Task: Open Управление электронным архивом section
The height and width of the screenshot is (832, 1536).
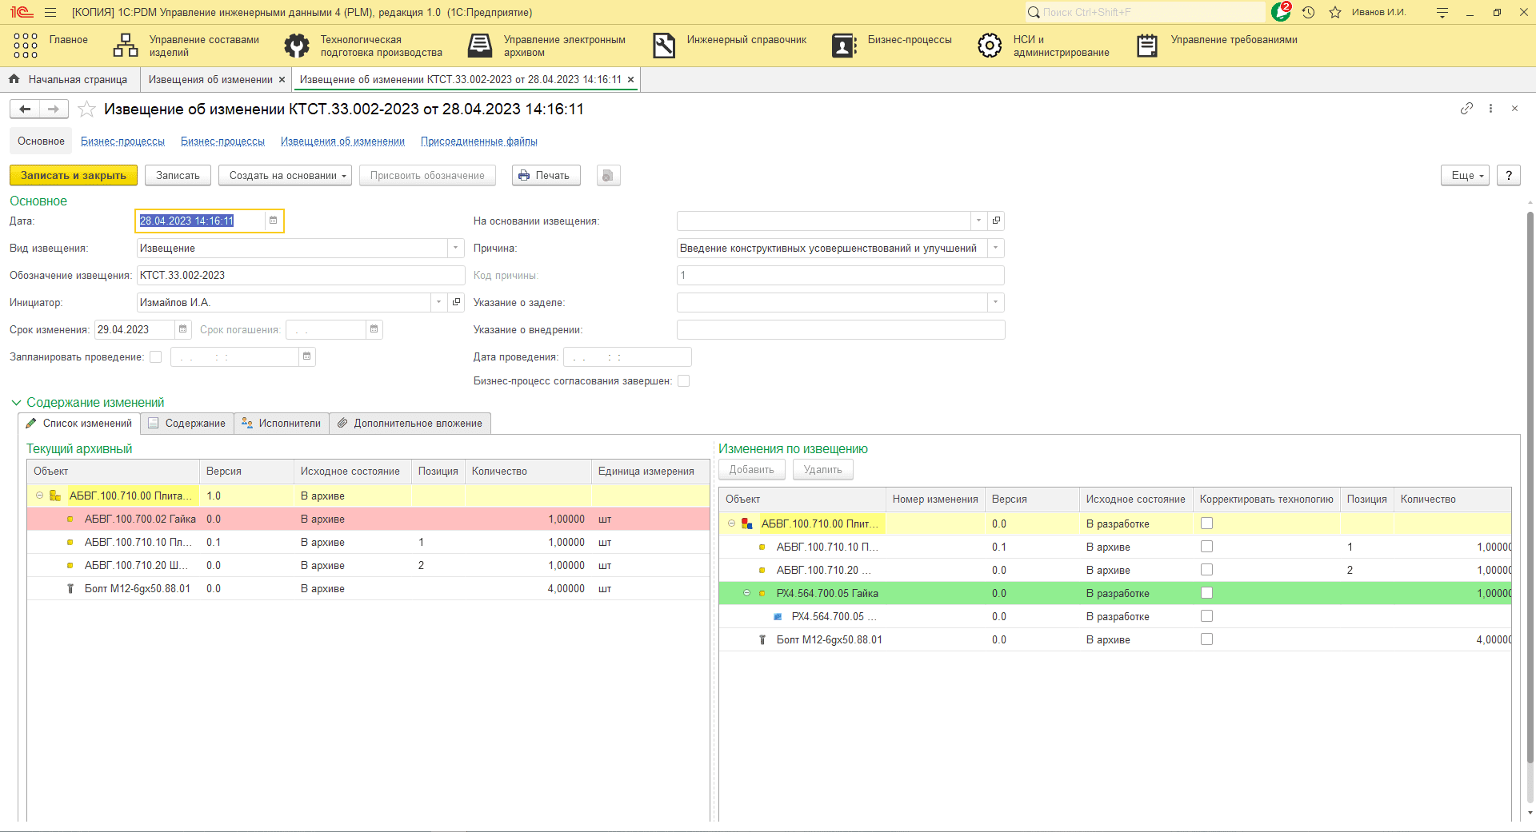Action: coord(547,46)
